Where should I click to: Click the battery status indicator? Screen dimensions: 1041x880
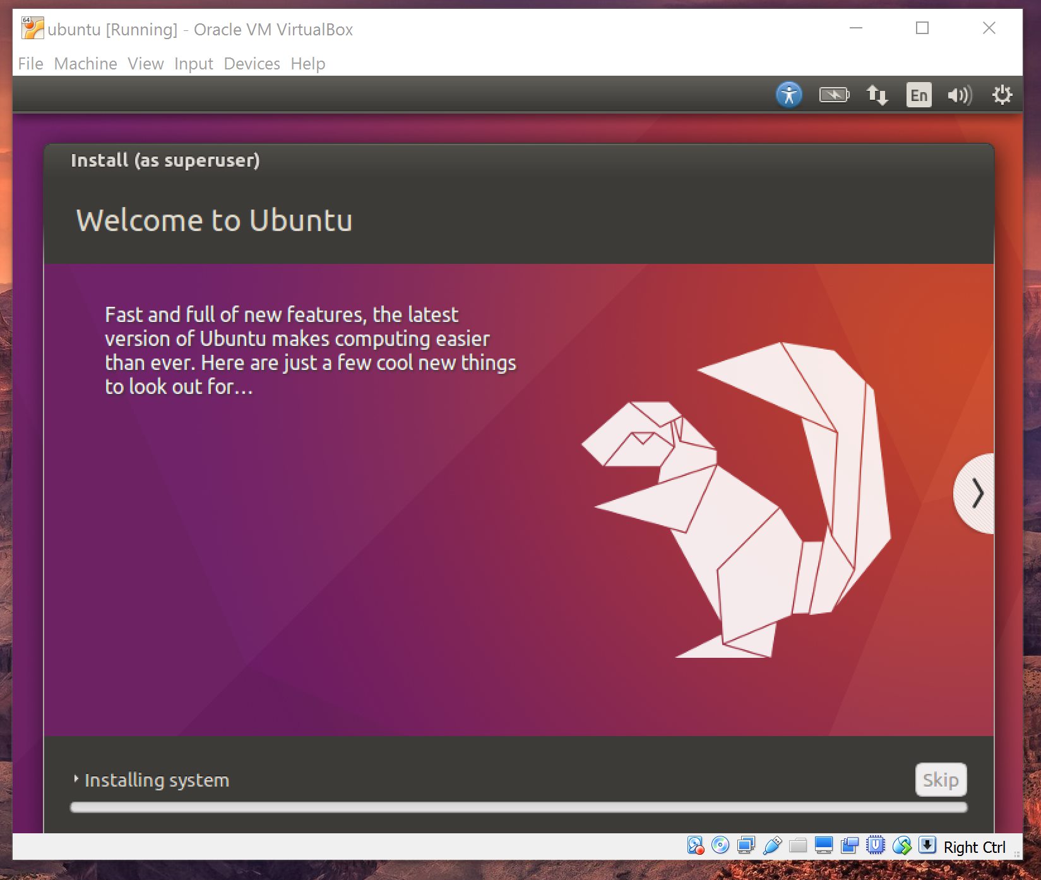[834, 95]
